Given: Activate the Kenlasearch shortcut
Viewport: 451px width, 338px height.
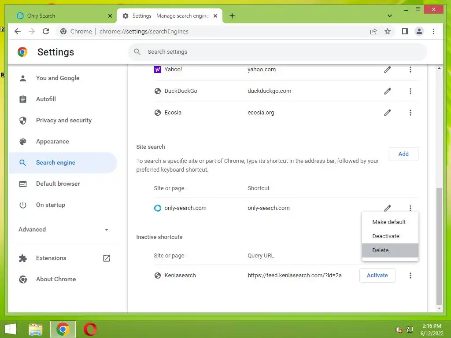Looking at the screenshot, I should [377, 276].
